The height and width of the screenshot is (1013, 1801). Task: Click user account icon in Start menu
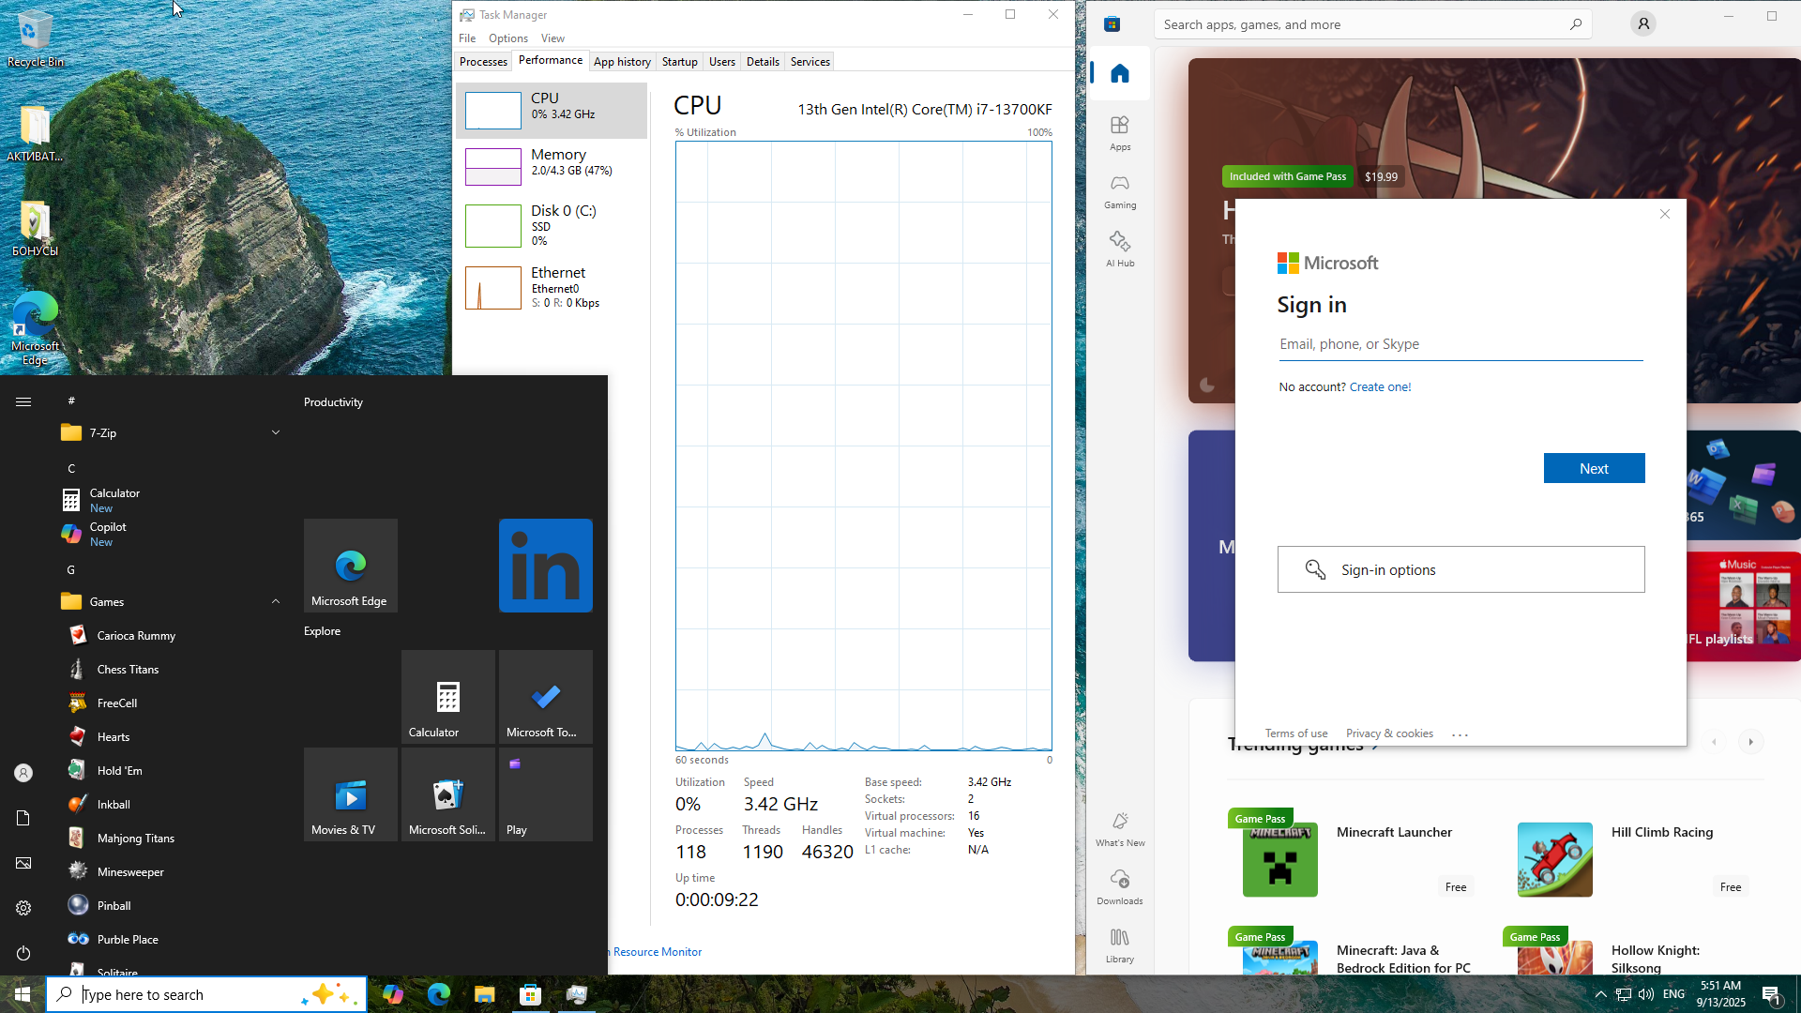pos(23,773)
